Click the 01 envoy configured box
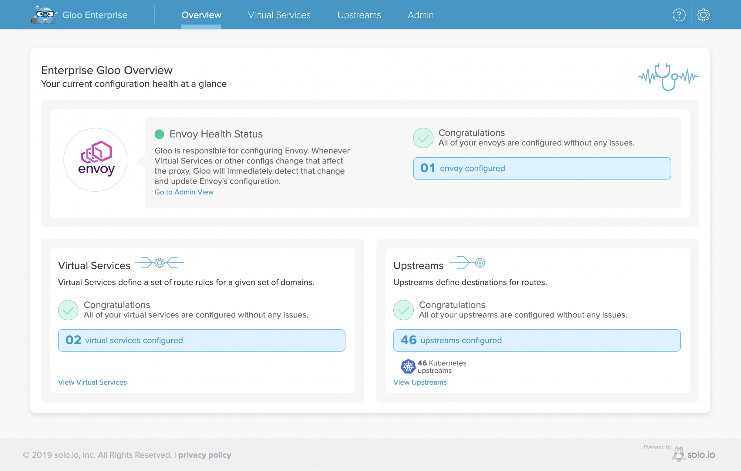The image size is (741, 471). click(542, 168)
